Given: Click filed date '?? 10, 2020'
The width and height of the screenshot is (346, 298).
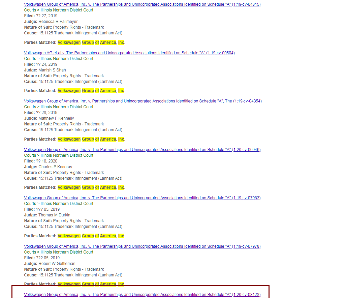Looking at the screenshot, I should tap(46, 161).
